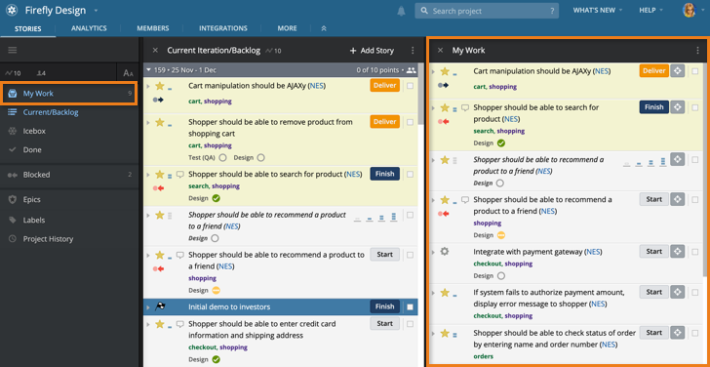Viewport: 710px width, 367px height.
Task: Open My Work panel three-dot options
Action: [697, 51]
